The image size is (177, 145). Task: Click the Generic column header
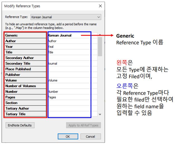(25, 35)
